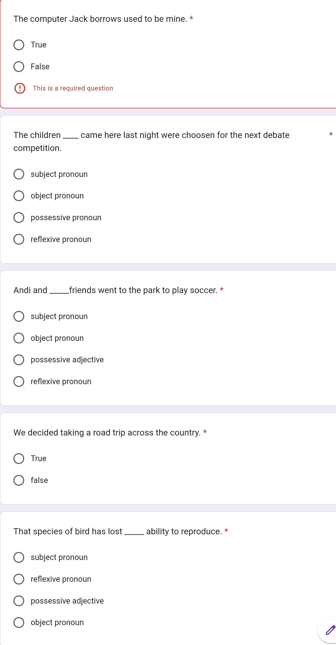Click the road trip question text

pyautogui.click(x=107, y=432)
